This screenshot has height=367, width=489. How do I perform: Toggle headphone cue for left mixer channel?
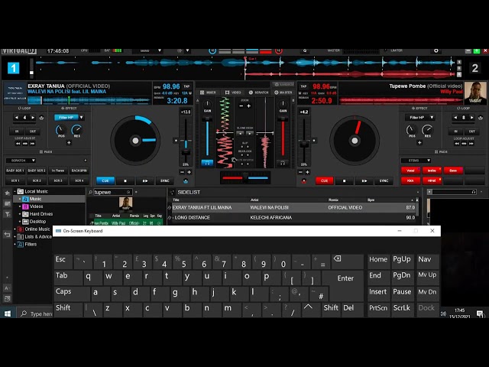pyautogui.click(x=207, y=163)
